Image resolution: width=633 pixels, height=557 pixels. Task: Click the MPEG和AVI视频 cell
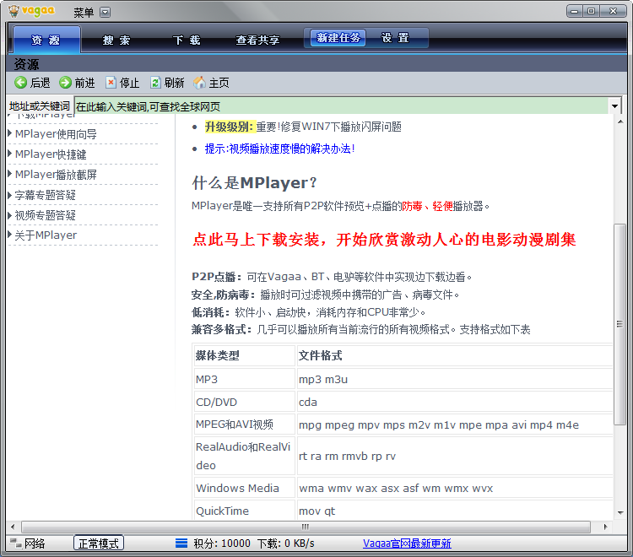(x=245, y=425)
